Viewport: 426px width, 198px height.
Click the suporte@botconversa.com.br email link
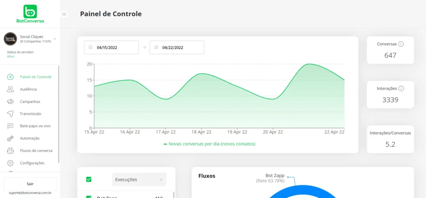pos(30,193)
